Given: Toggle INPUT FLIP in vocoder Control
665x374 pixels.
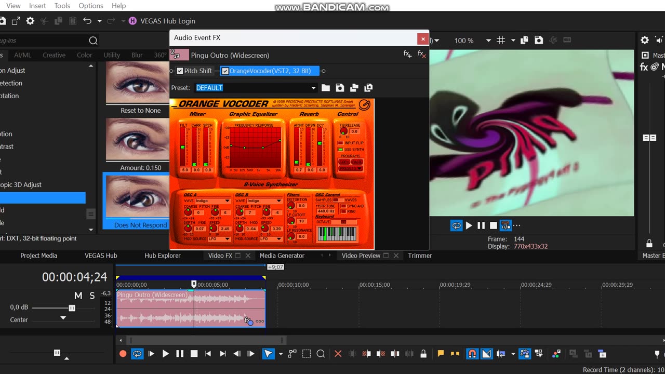Looking at the screenshot, I should point(341,143).
